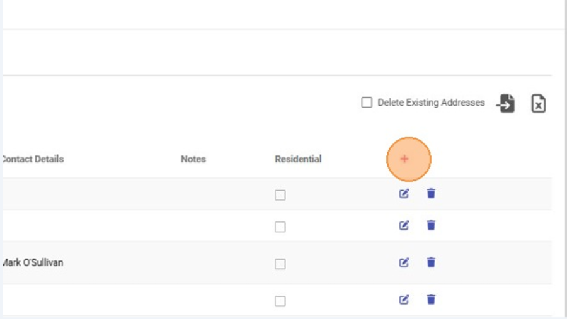Click the import file icon with arrow

coord(506,103)
